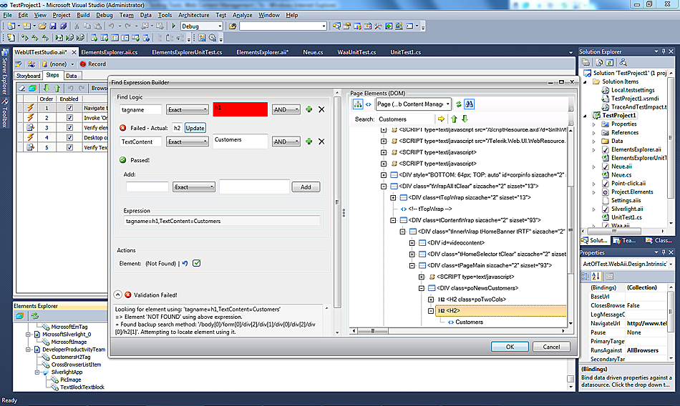This screenshot has width=680, height=406.
Task: Open Exact dropdown in TextContent row
Action: [x=188, y=142]
